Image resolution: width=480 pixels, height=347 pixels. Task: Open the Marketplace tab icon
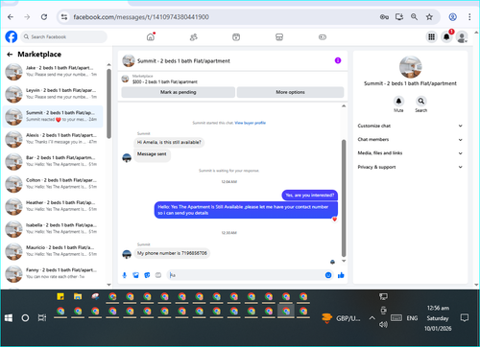(279, 37)
